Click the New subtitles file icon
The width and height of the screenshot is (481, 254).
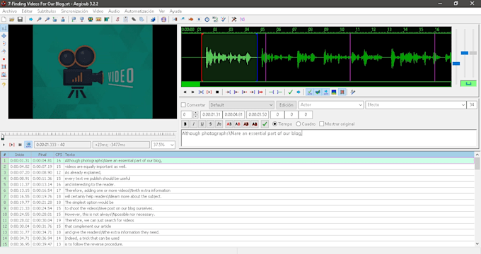tap(4, 19)
